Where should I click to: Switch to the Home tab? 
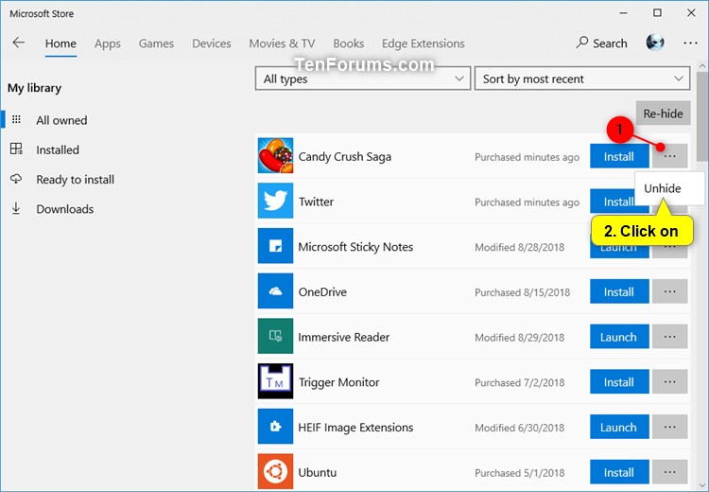point(61,44)
